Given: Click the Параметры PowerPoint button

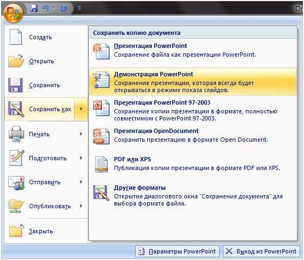Looking at the screenshot, I should (177, 251).
